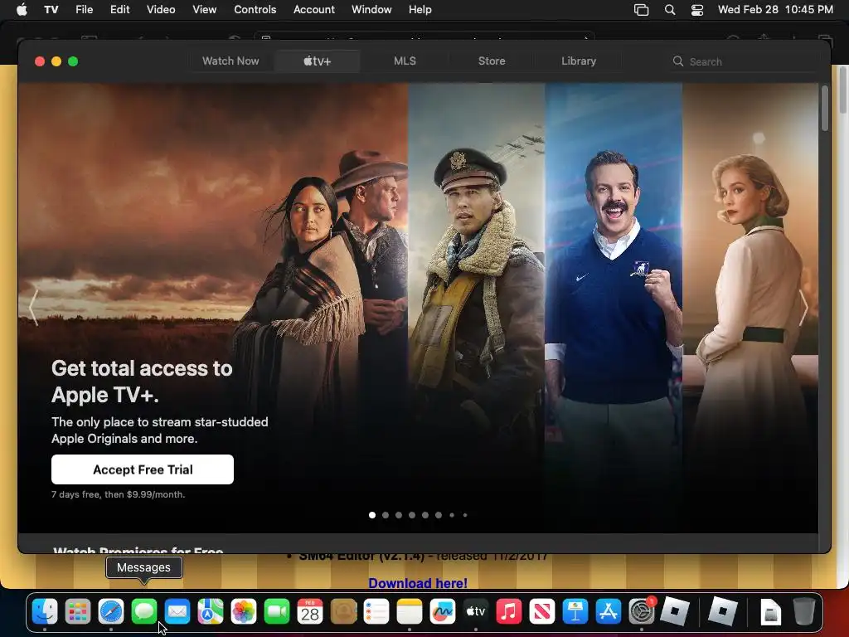Select the sixth carousel page dot
849x637 pixels.
(x=439, y=515)
